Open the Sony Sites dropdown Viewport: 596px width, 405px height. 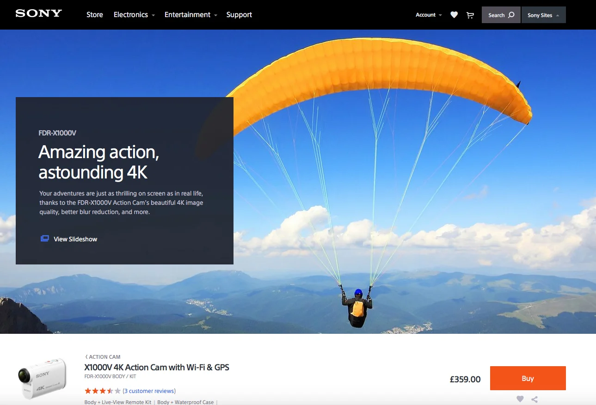543,15
